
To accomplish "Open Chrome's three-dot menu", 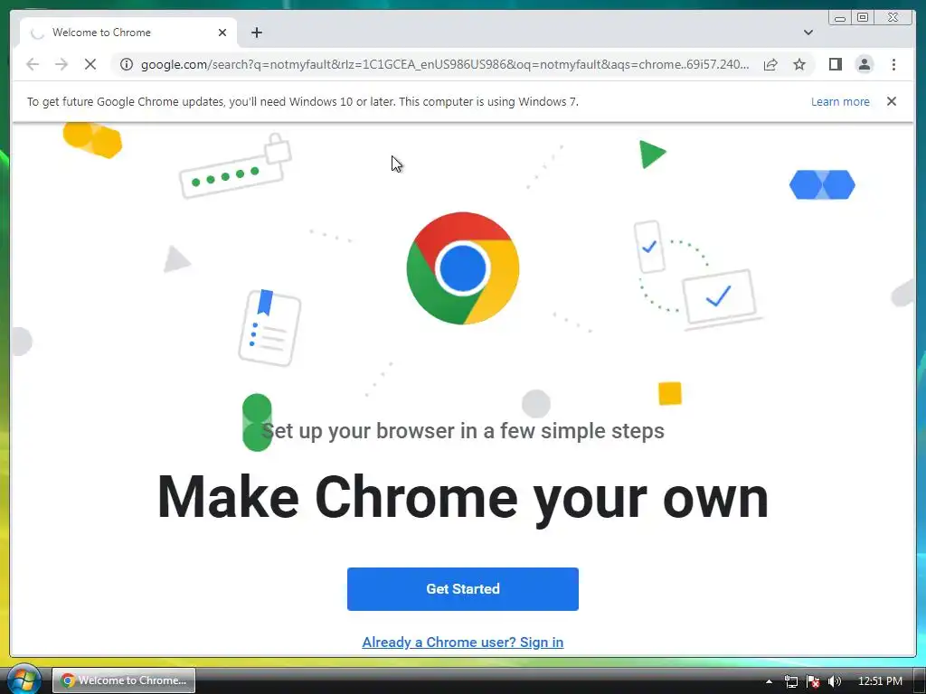I will pos(893,64).
